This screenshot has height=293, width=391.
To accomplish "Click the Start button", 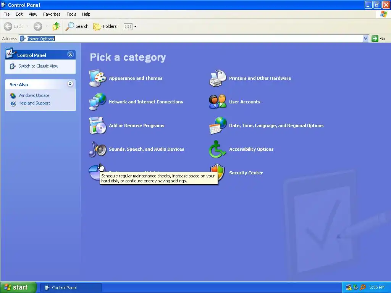I will tap(18, 287).
